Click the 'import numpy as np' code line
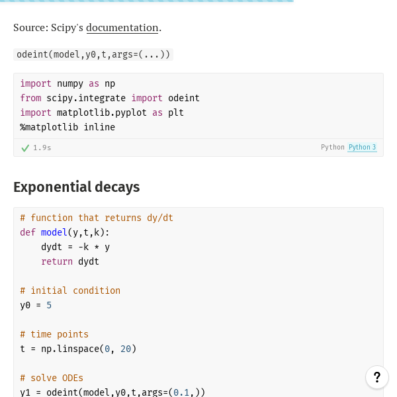The height and width of the screenshot is (397, 397). [x=67, y=83]
